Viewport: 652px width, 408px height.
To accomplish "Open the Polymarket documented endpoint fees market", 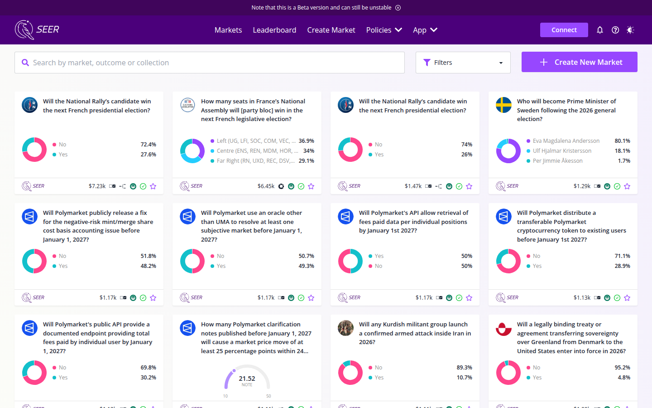I will click(97, 338).
